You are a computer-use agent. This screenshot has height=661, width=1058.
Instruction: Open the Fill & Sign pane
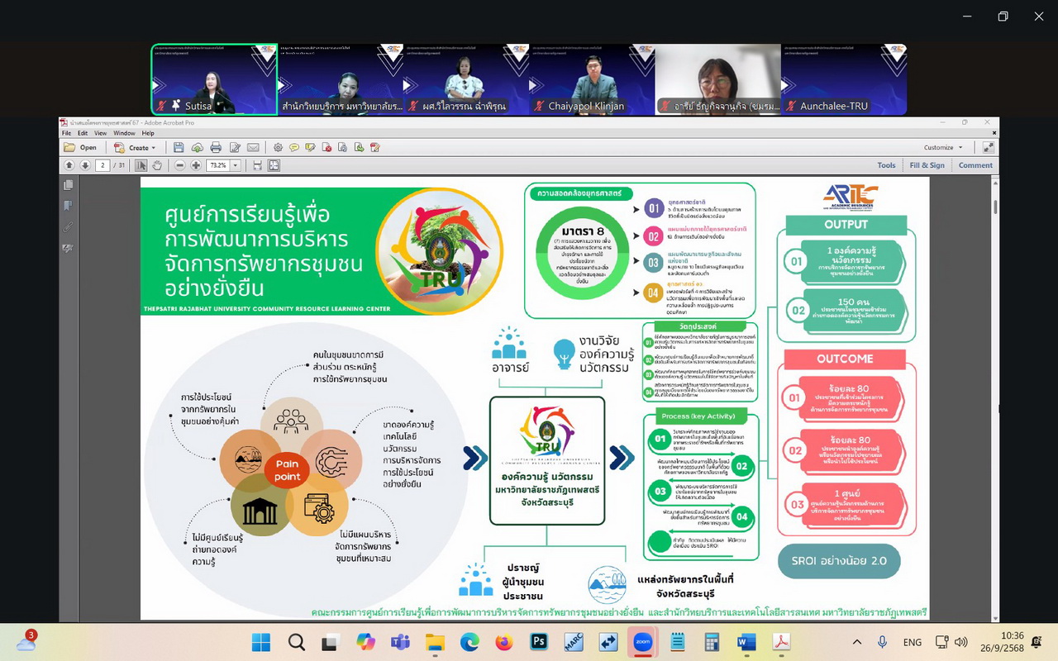point(927,165)
